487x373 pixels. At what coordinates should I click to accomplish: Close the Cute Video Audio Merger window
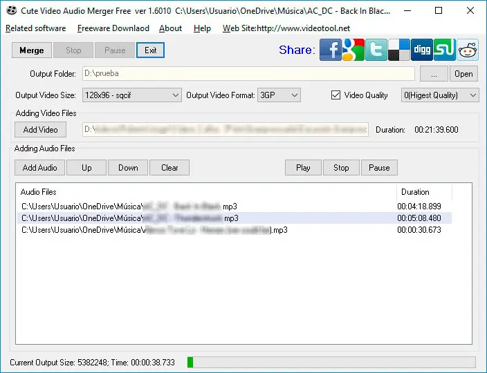(470, 10)
